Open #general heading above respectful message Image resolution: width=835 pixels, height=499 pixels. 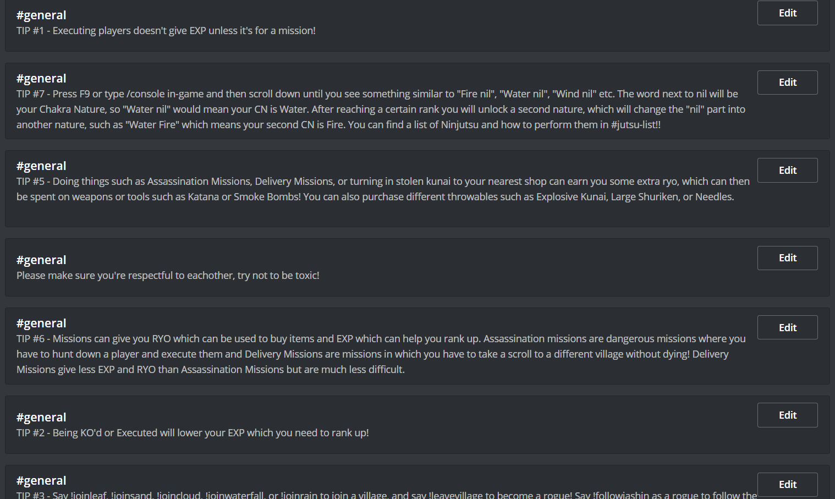41,260
